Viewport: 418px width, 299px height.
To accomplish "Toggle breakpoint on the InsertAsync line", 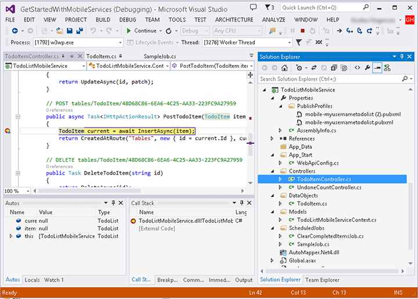I will coord(8,131).
